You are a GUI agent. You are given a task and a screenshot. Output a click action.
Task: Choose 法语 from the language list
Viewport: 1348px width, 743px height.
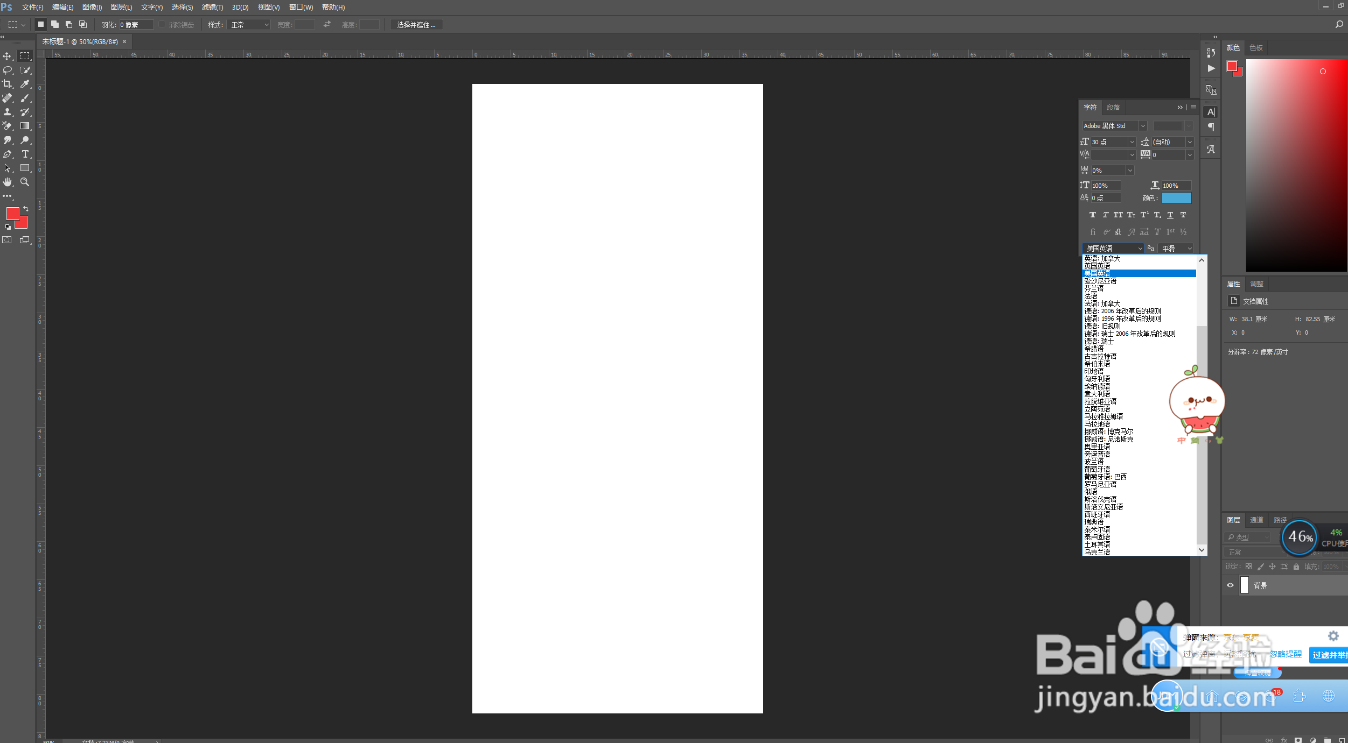(1091, 296)
